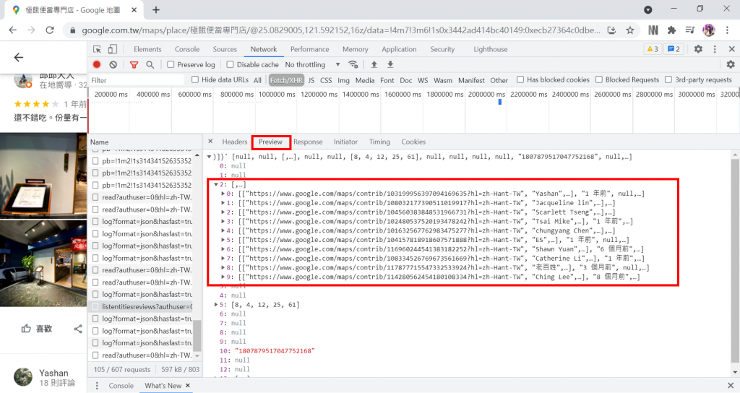Show the 2 messages badge
The image size is (740, 393).
pyautogui.click(x=674, y=49)
